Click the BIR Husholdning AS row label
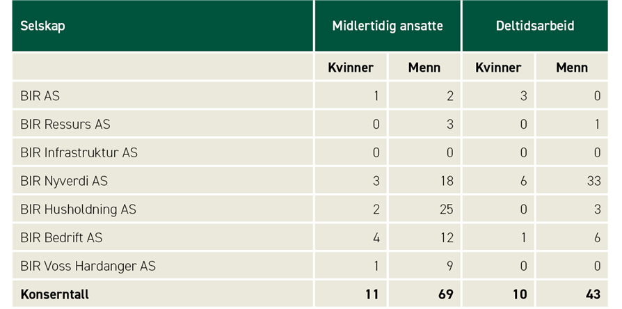 point(78,209)
